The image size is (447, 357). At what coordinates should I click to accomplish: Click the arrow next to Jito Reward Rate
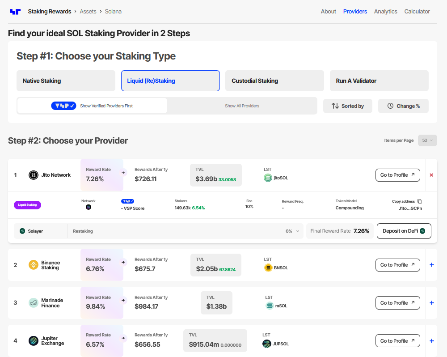(123, 172)
